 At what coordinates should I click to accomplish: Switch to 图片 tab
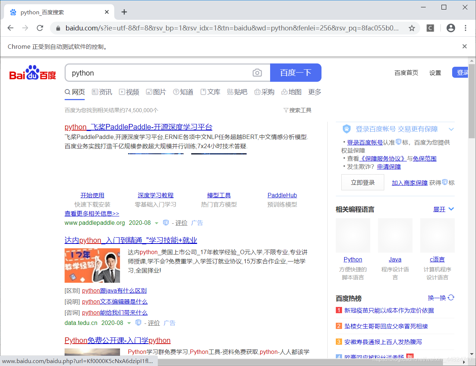[156, 92]
